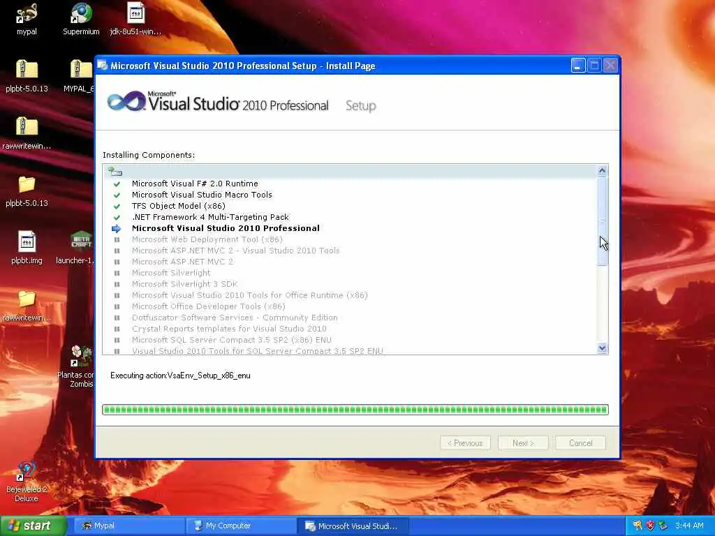The image size is (715, 536).
Task: Click the setup icon in title bar
Action: (103, 66)
